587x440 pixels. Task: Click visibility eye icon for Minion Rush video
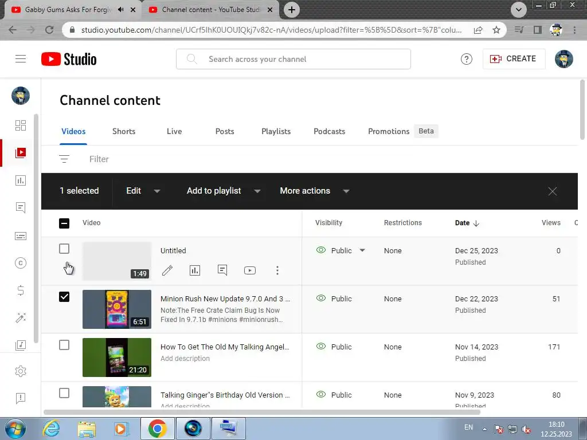pyautogui.click(x=321, y=298)
